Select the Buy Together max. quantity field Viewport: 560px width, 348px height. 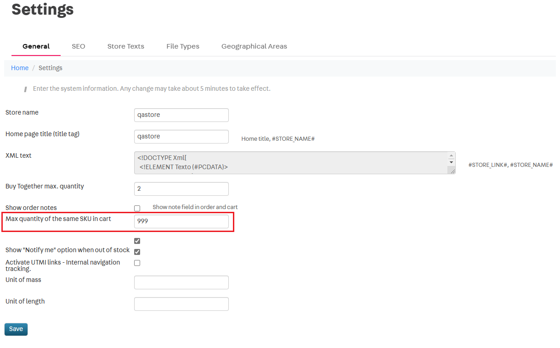181,189
